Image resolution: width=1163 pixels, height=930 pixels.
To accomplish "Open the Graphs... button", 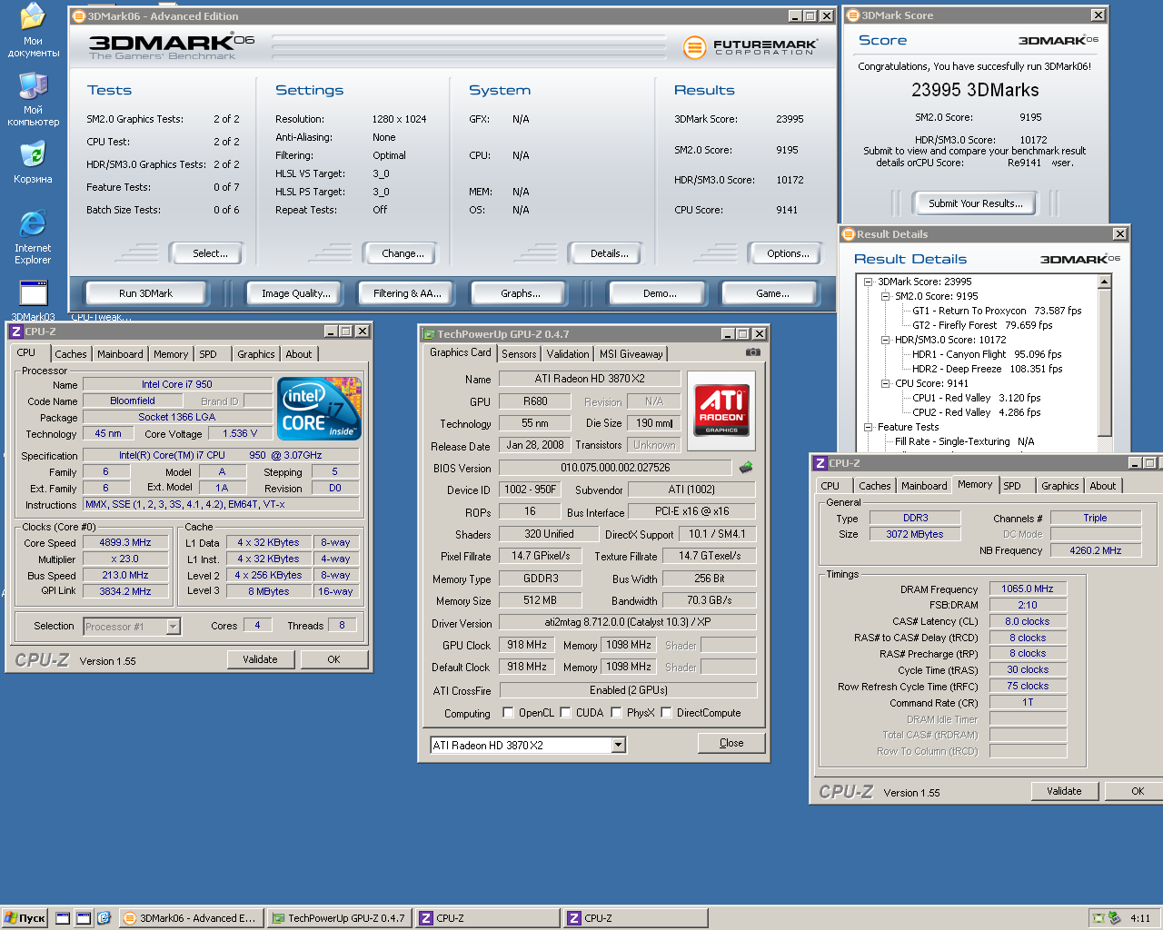I will tap(520, 293).
